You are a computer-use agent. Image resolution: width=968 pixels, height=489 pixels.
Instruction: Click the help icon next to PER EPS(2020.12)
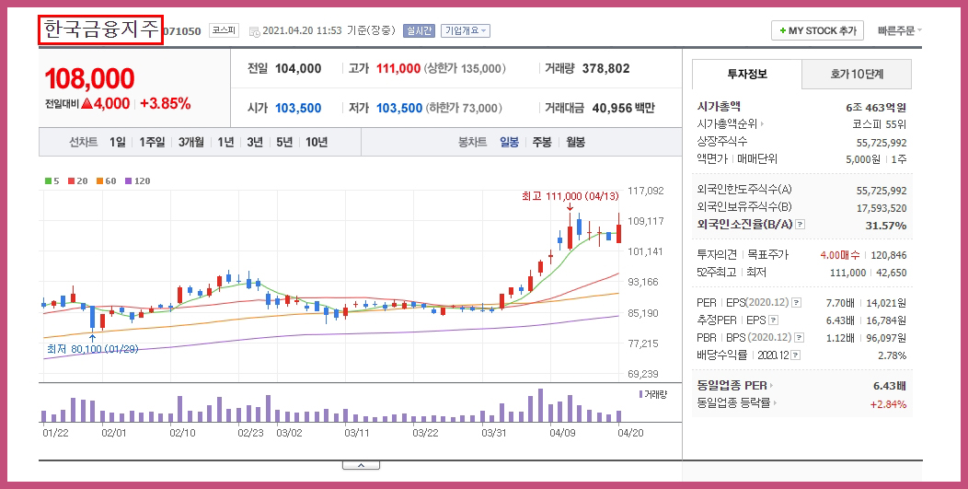pyautogui.click(x=796, y=303)
